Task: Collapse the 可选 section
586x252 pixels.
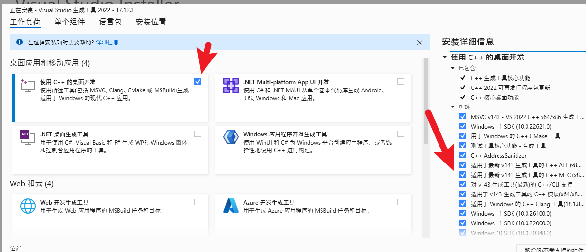Action: coord(453,107)
